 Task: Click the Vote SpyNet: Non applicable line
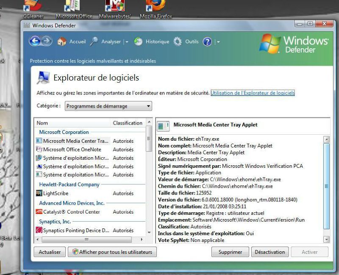tap(191, 240)
